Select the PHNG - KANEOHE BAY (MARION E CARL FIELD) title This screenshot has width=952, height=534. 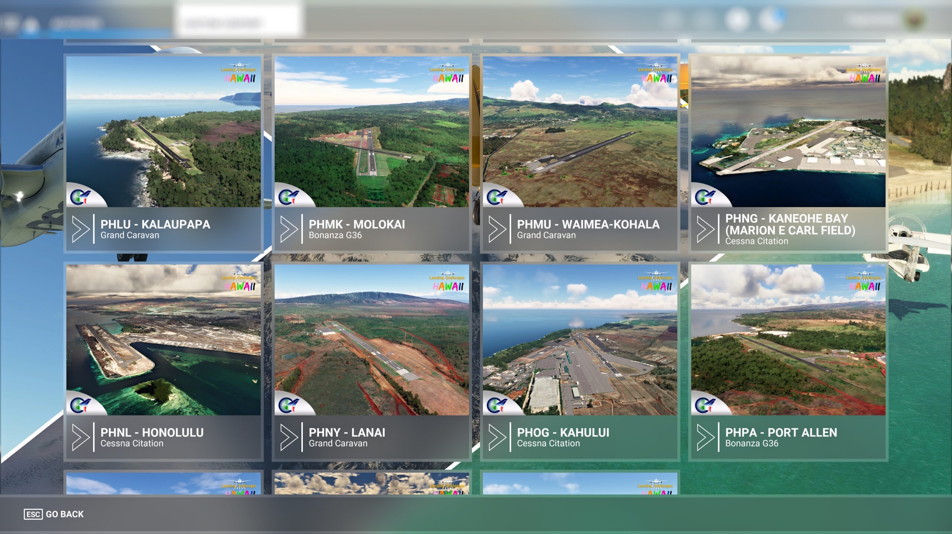pyautogui.click(x=790, y=224)
